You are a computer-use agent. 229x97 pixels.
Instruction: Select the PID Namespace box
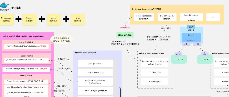pyautogui.click(x=167, y=17)
